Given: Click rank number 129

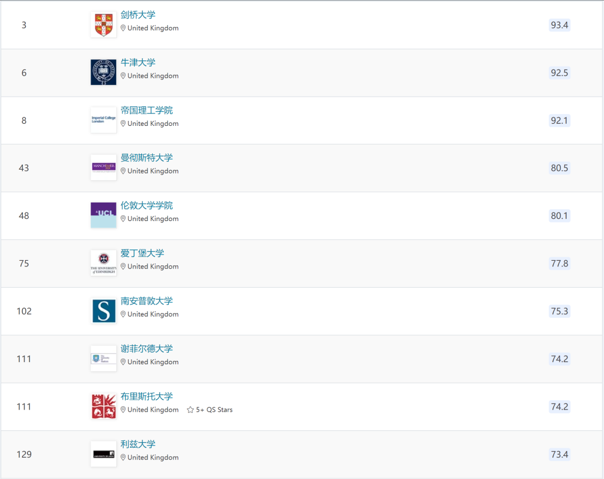Looking at the screenshot, I should [x=24, y=455].
